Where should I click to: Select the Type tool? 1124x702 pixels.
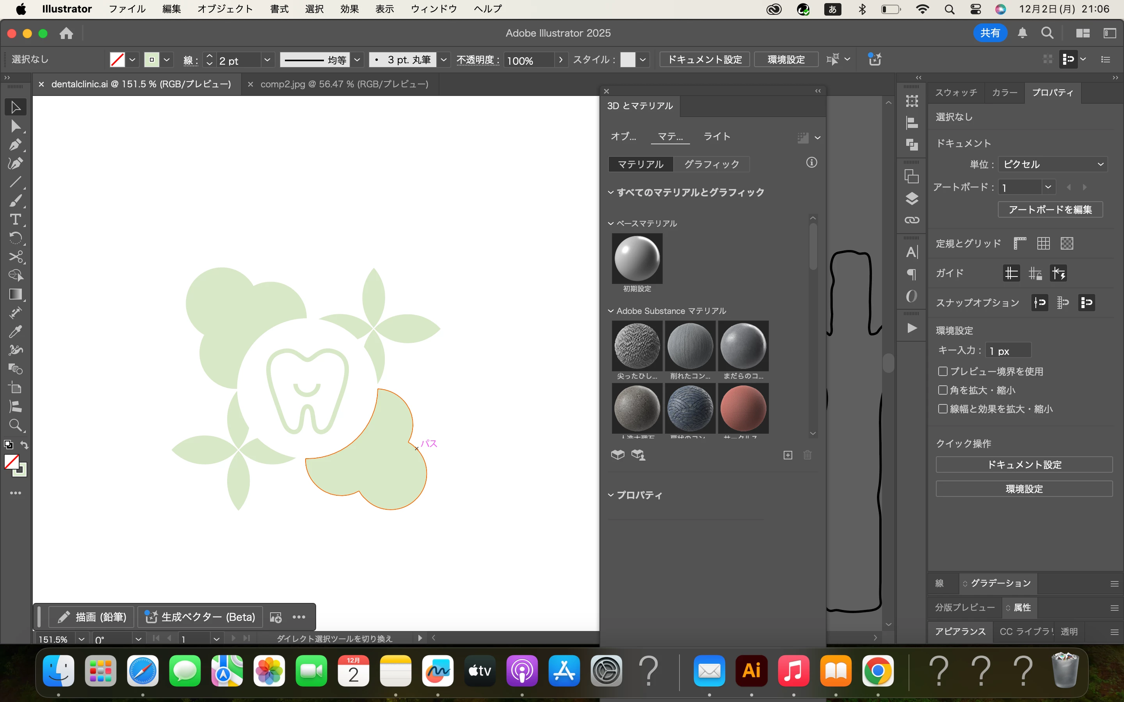tap(15, 219)
